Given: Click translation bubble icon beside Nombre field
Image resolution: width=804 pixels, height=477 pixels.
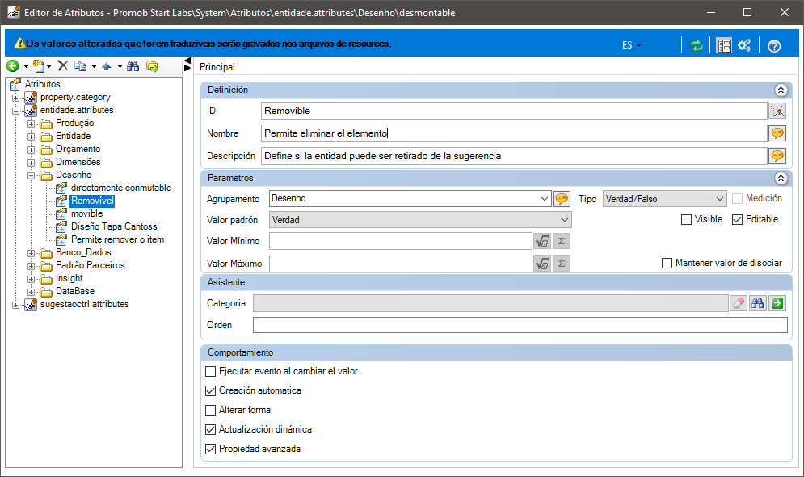Looking at the screenshot, I should (777, 133).
